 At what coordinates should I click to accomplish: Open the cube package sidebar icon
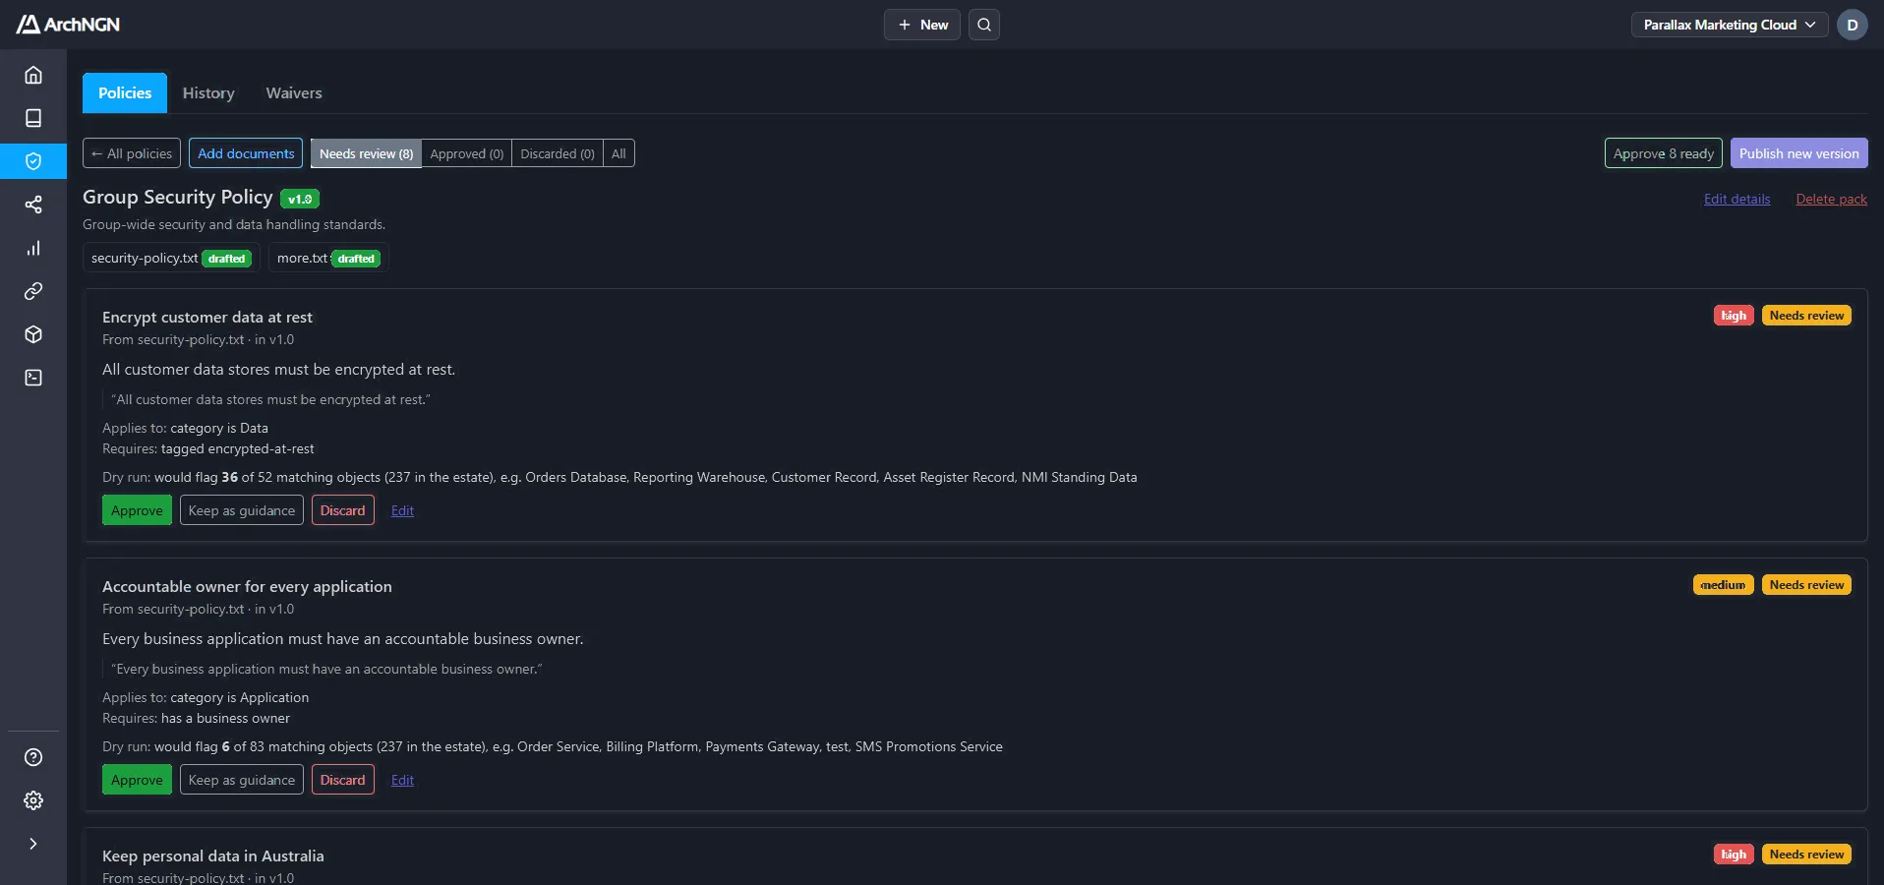33,334
